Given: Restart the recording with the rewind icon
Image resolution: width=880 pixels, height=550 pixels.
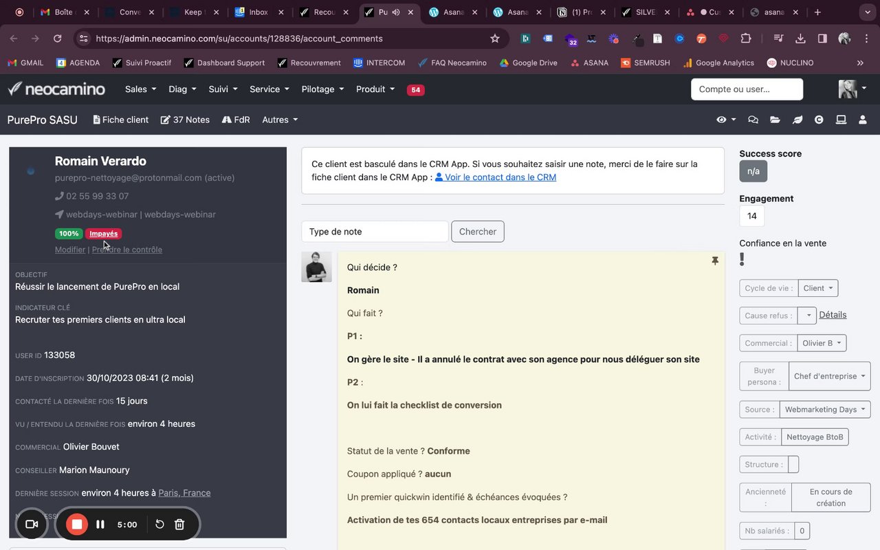Looking at the screenshot, I should point(159,525).
